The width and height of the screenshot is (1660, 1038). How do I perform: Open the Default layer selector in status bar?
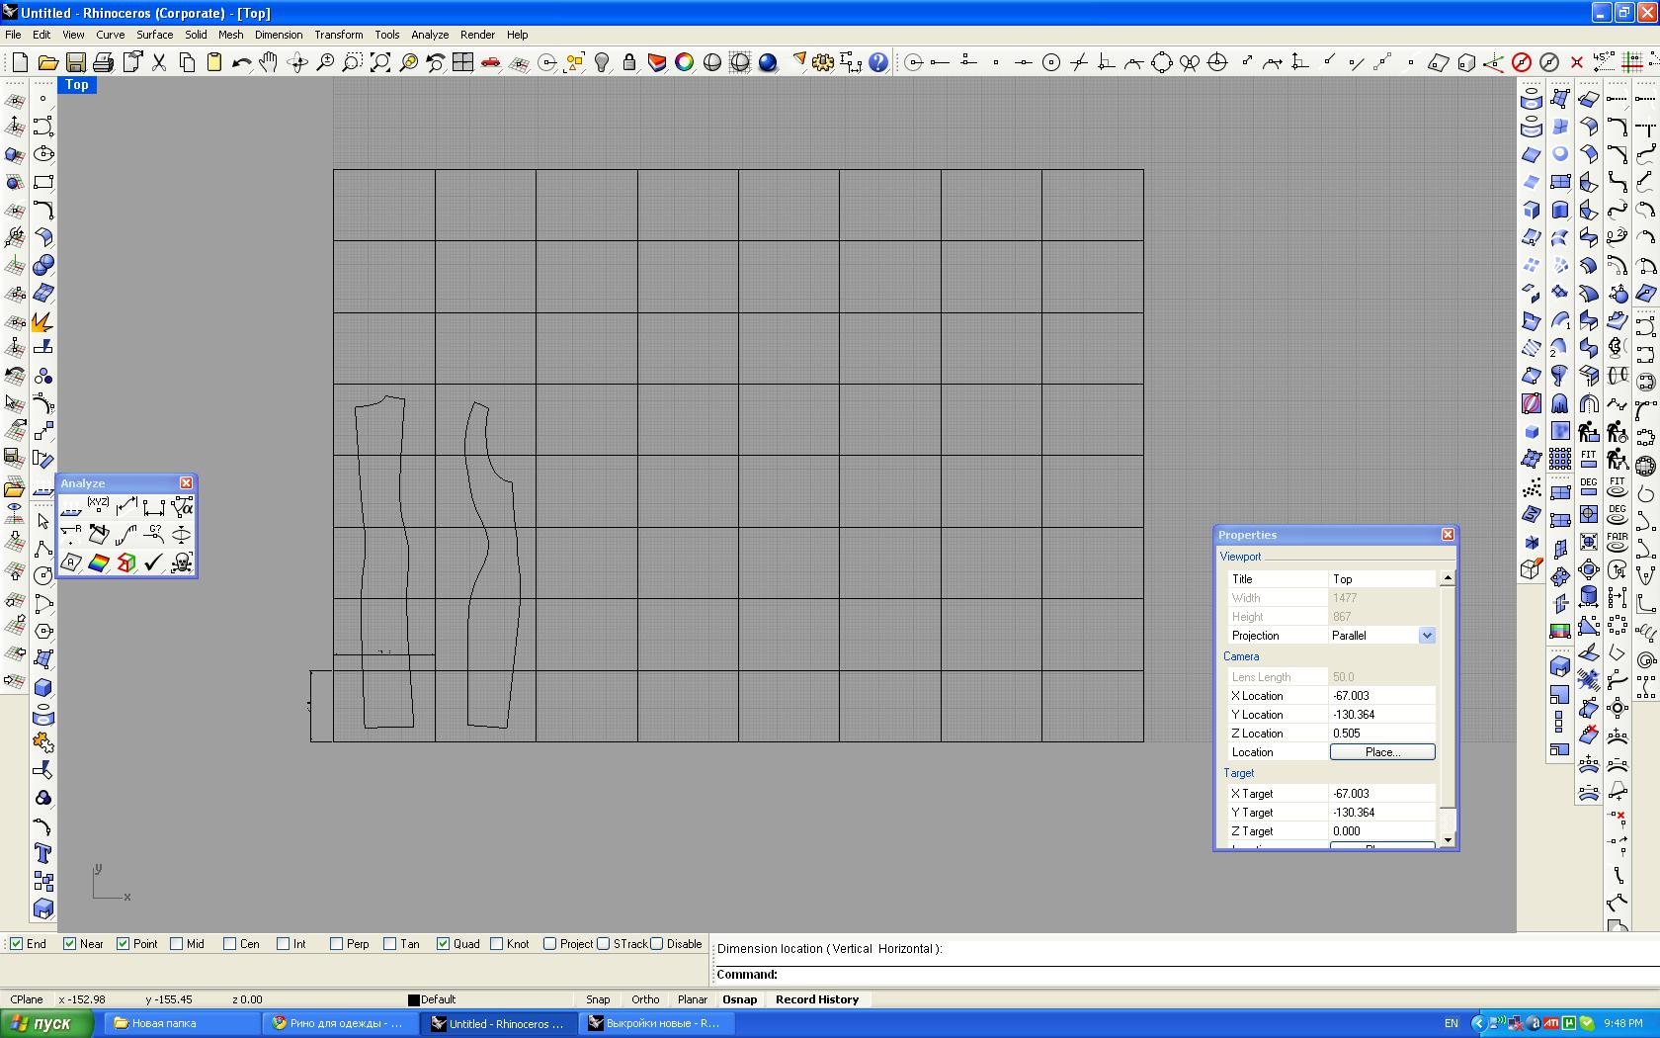pyautogui.click(x=439, y=999)
